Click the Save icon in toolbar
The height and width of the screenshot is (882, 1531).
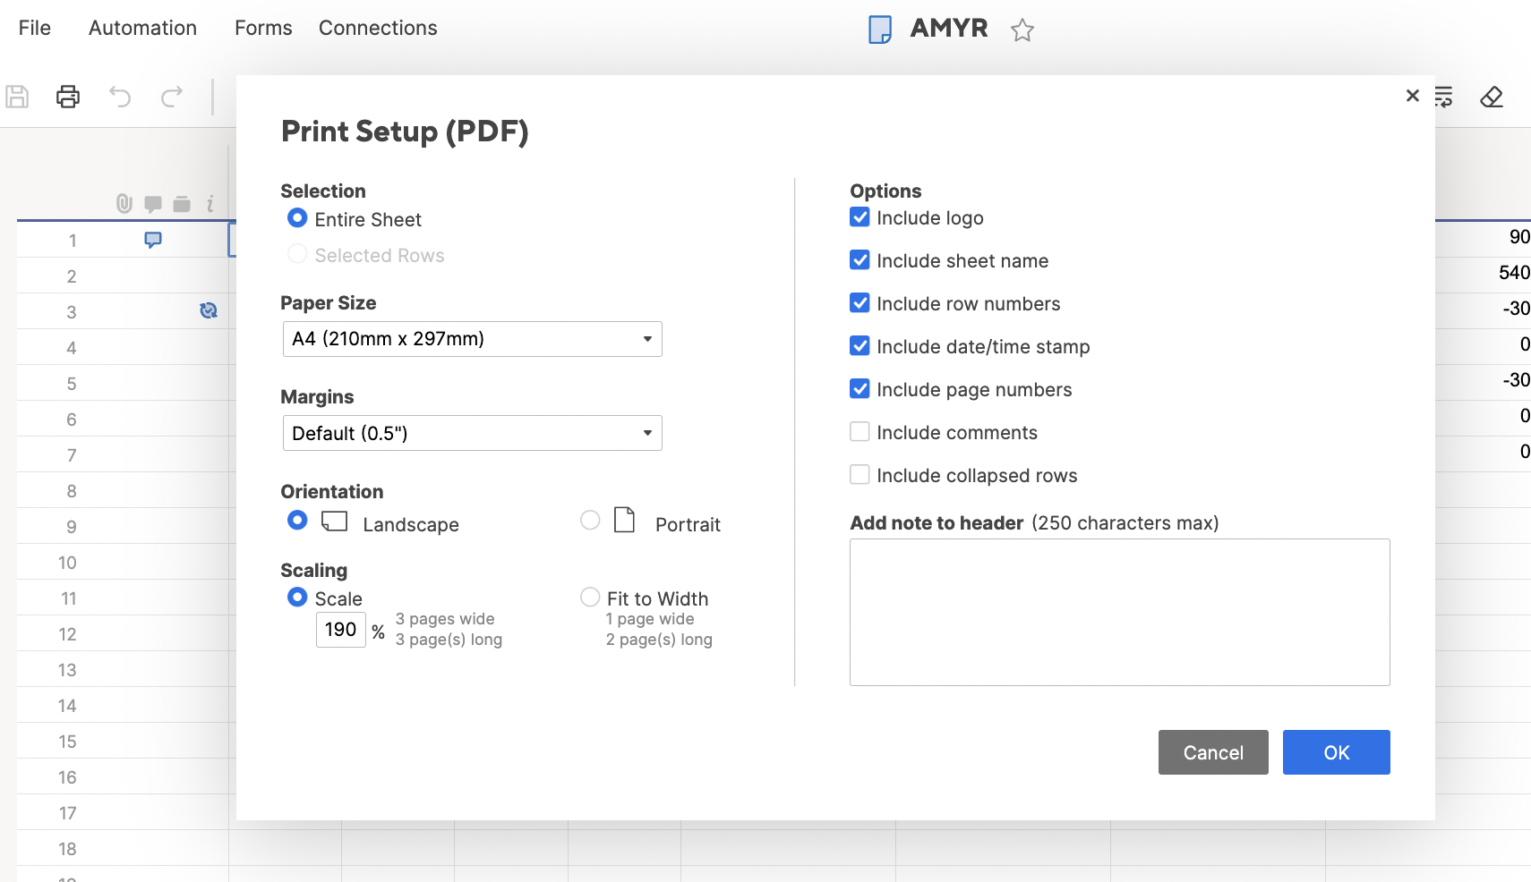(17, 97)
